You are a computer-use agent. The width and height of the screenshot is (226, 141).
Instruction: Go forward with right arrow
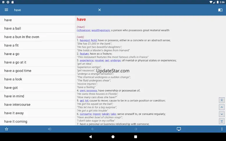[135, 129]
